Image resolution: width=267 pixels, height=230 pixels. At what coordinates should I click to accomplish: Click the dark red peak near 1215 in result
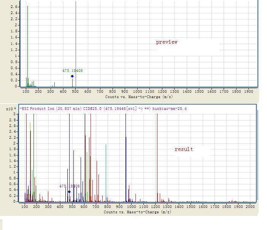157,158
